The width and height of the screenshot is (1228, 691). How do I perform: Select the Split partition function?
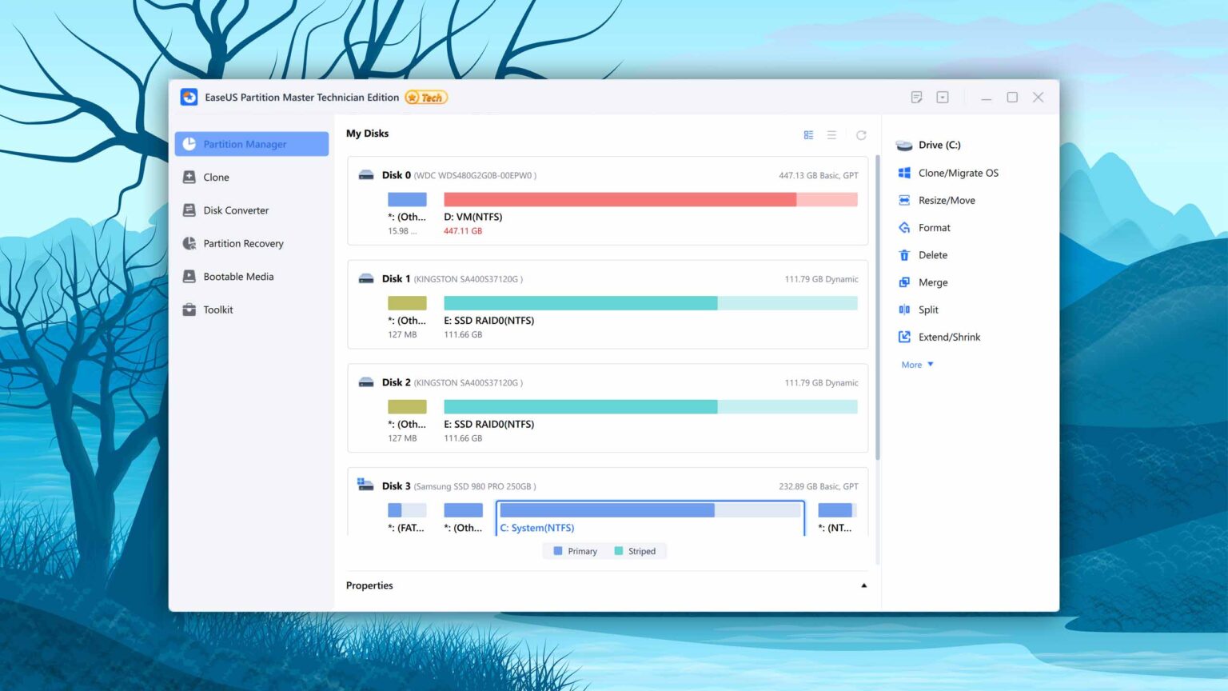tap(927, 310)
